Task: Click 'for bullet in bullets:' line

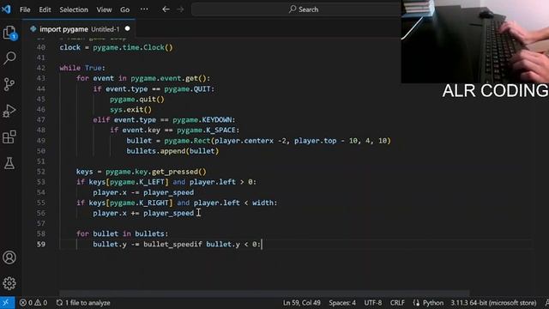Action: (x=122, y=233)
